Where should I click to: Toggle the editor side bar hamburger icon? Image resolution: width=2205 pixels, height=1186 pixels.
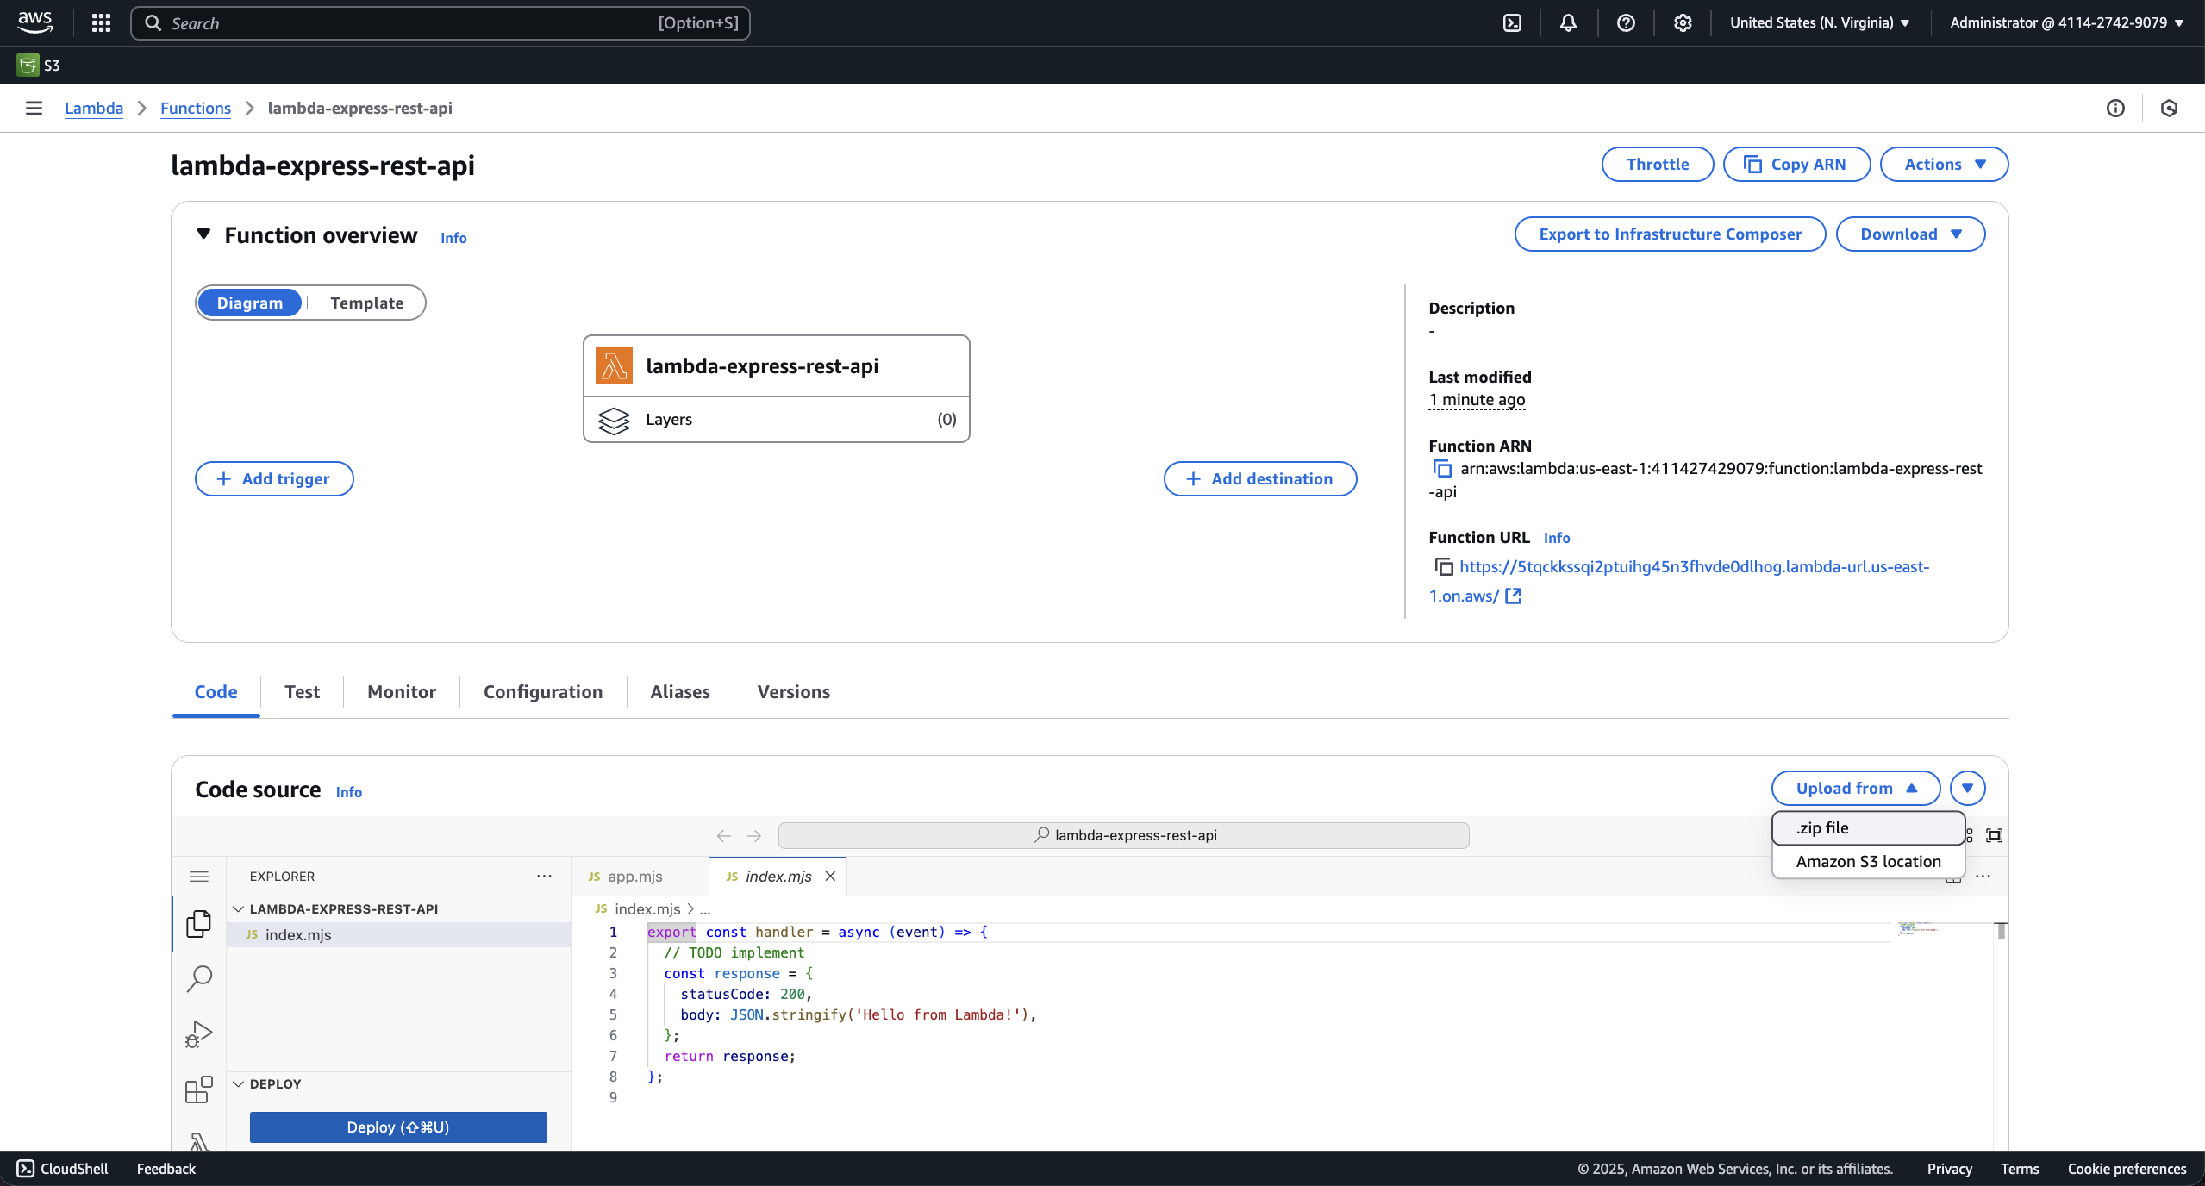pos(198,877)
